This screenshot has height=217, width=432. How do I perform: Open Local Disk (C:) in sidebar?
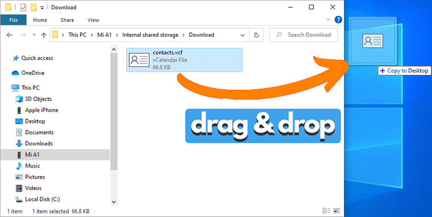tap(43, 199)
